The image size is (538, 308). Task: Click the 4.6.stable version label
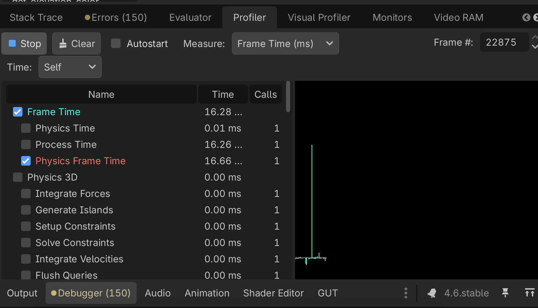pyautogui.click(x=466, y=293)
